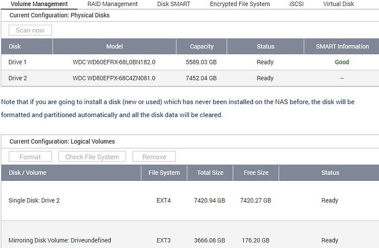379x248 pixels.
Task: Click the Free Size column header
Action: click(x=256, y=173)
